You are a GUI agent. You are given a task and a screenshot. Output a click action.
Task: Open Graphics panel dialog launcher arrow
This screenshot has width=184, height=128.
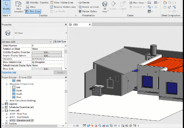pos(76,15)
